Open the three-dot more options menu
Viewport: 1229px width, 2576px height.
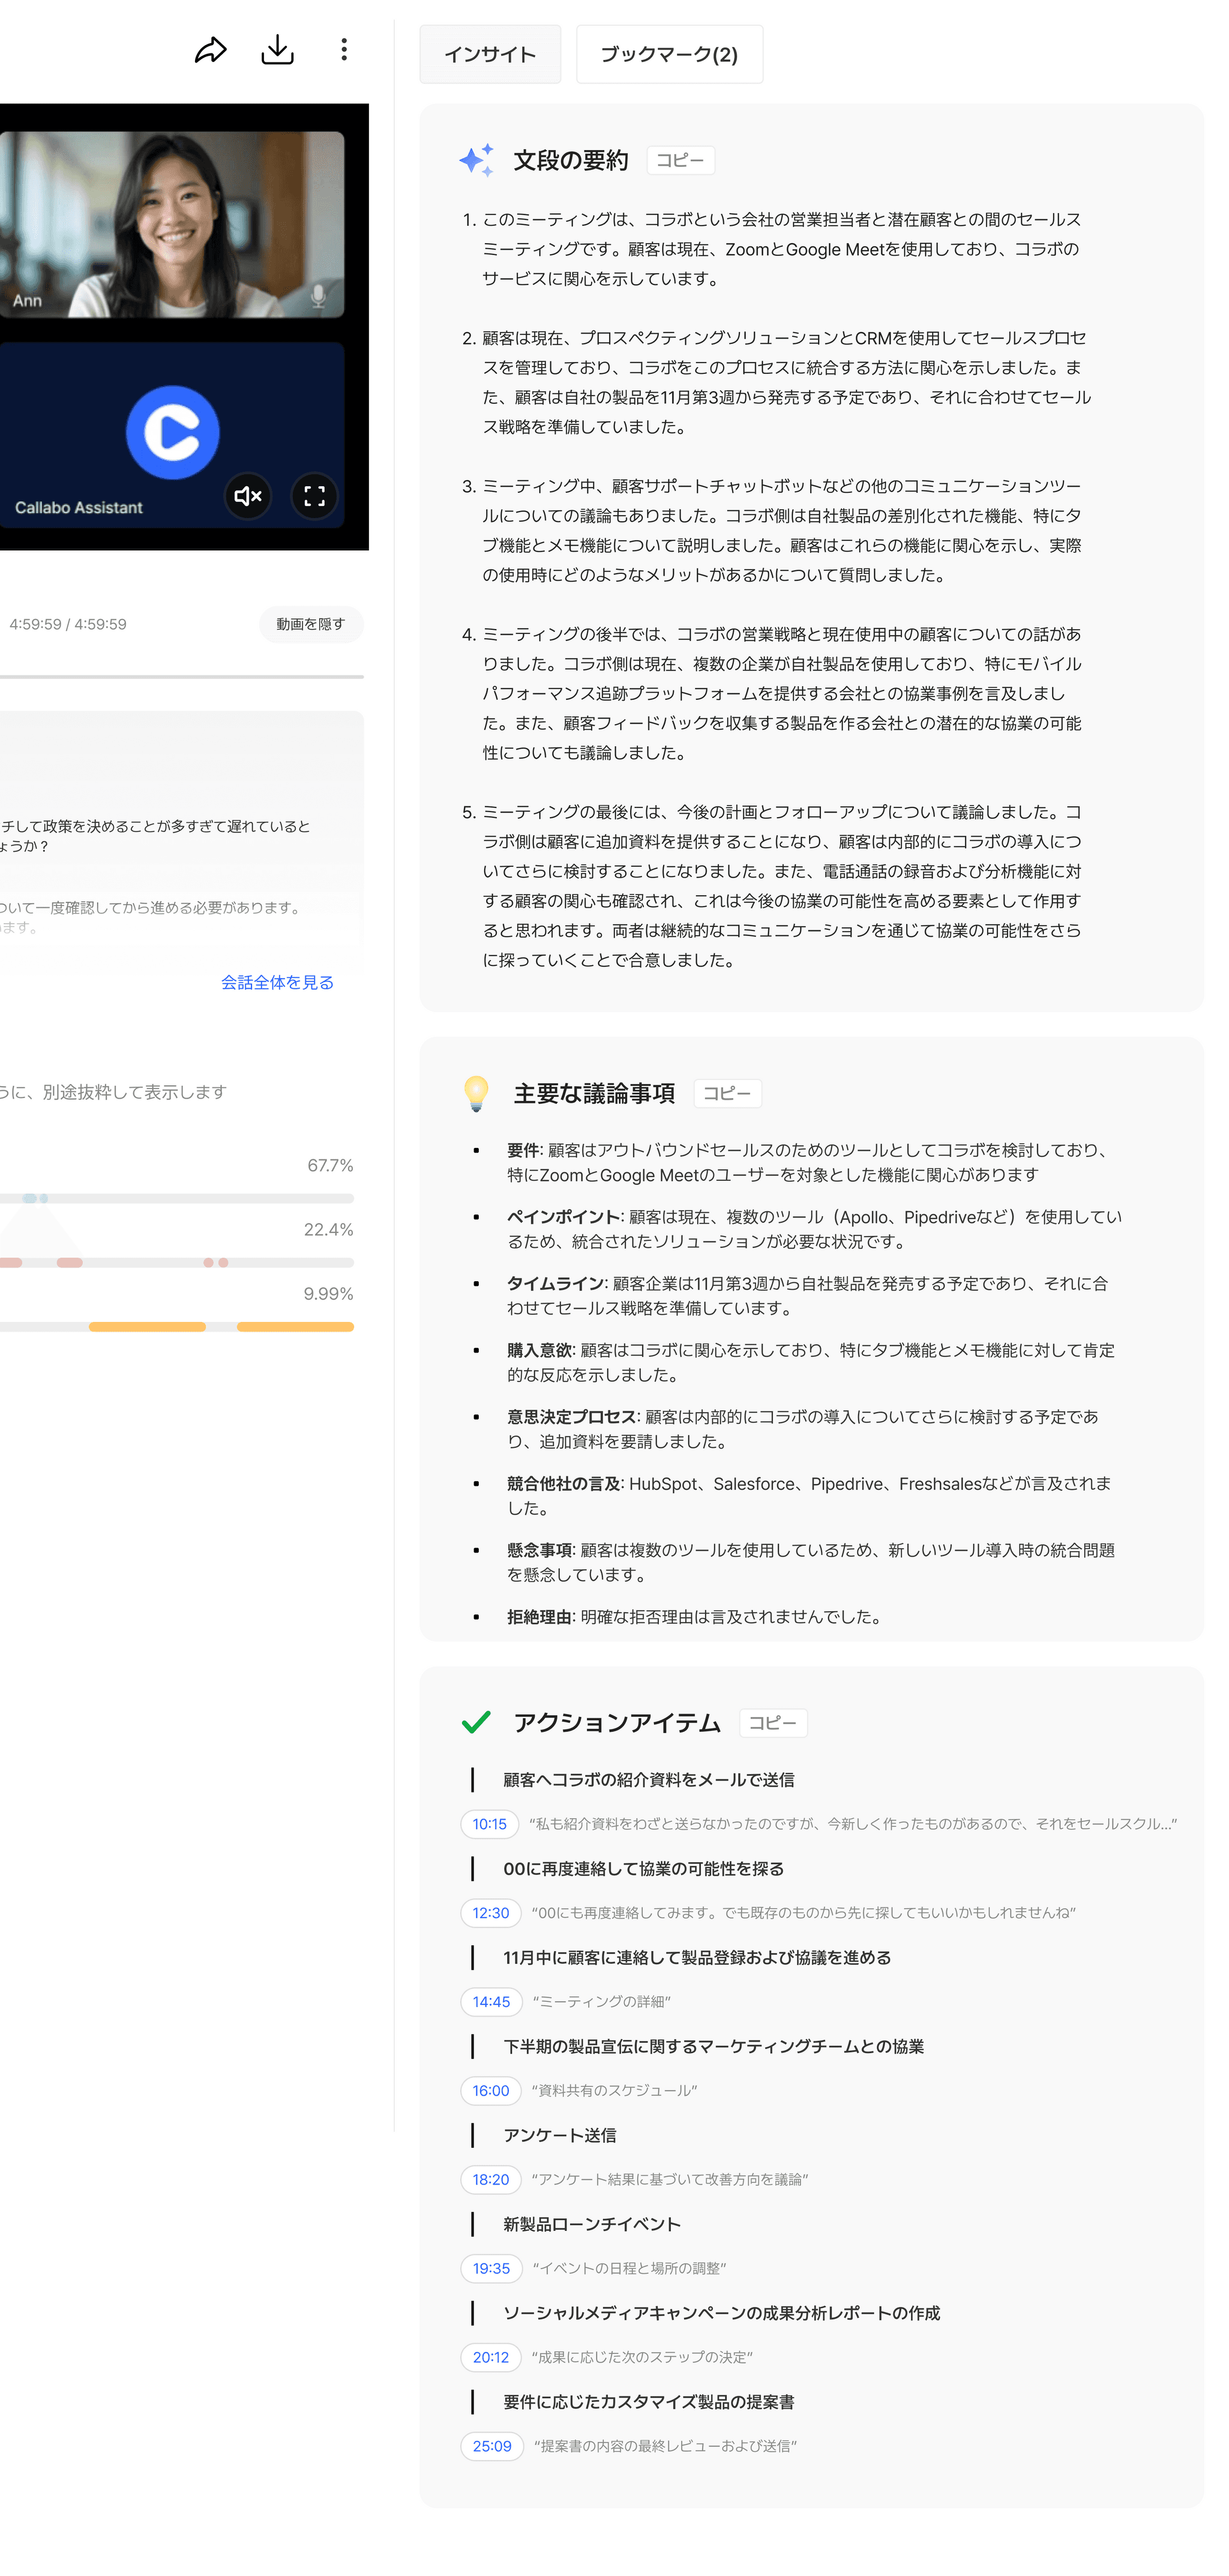(344, 50)
